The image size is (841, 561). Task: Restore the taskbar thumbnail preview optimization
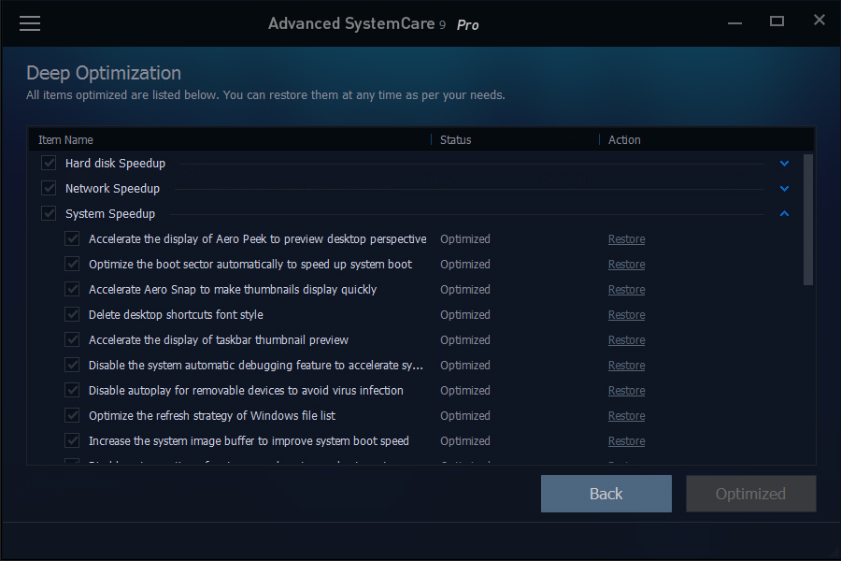click(x=626, y=339)
